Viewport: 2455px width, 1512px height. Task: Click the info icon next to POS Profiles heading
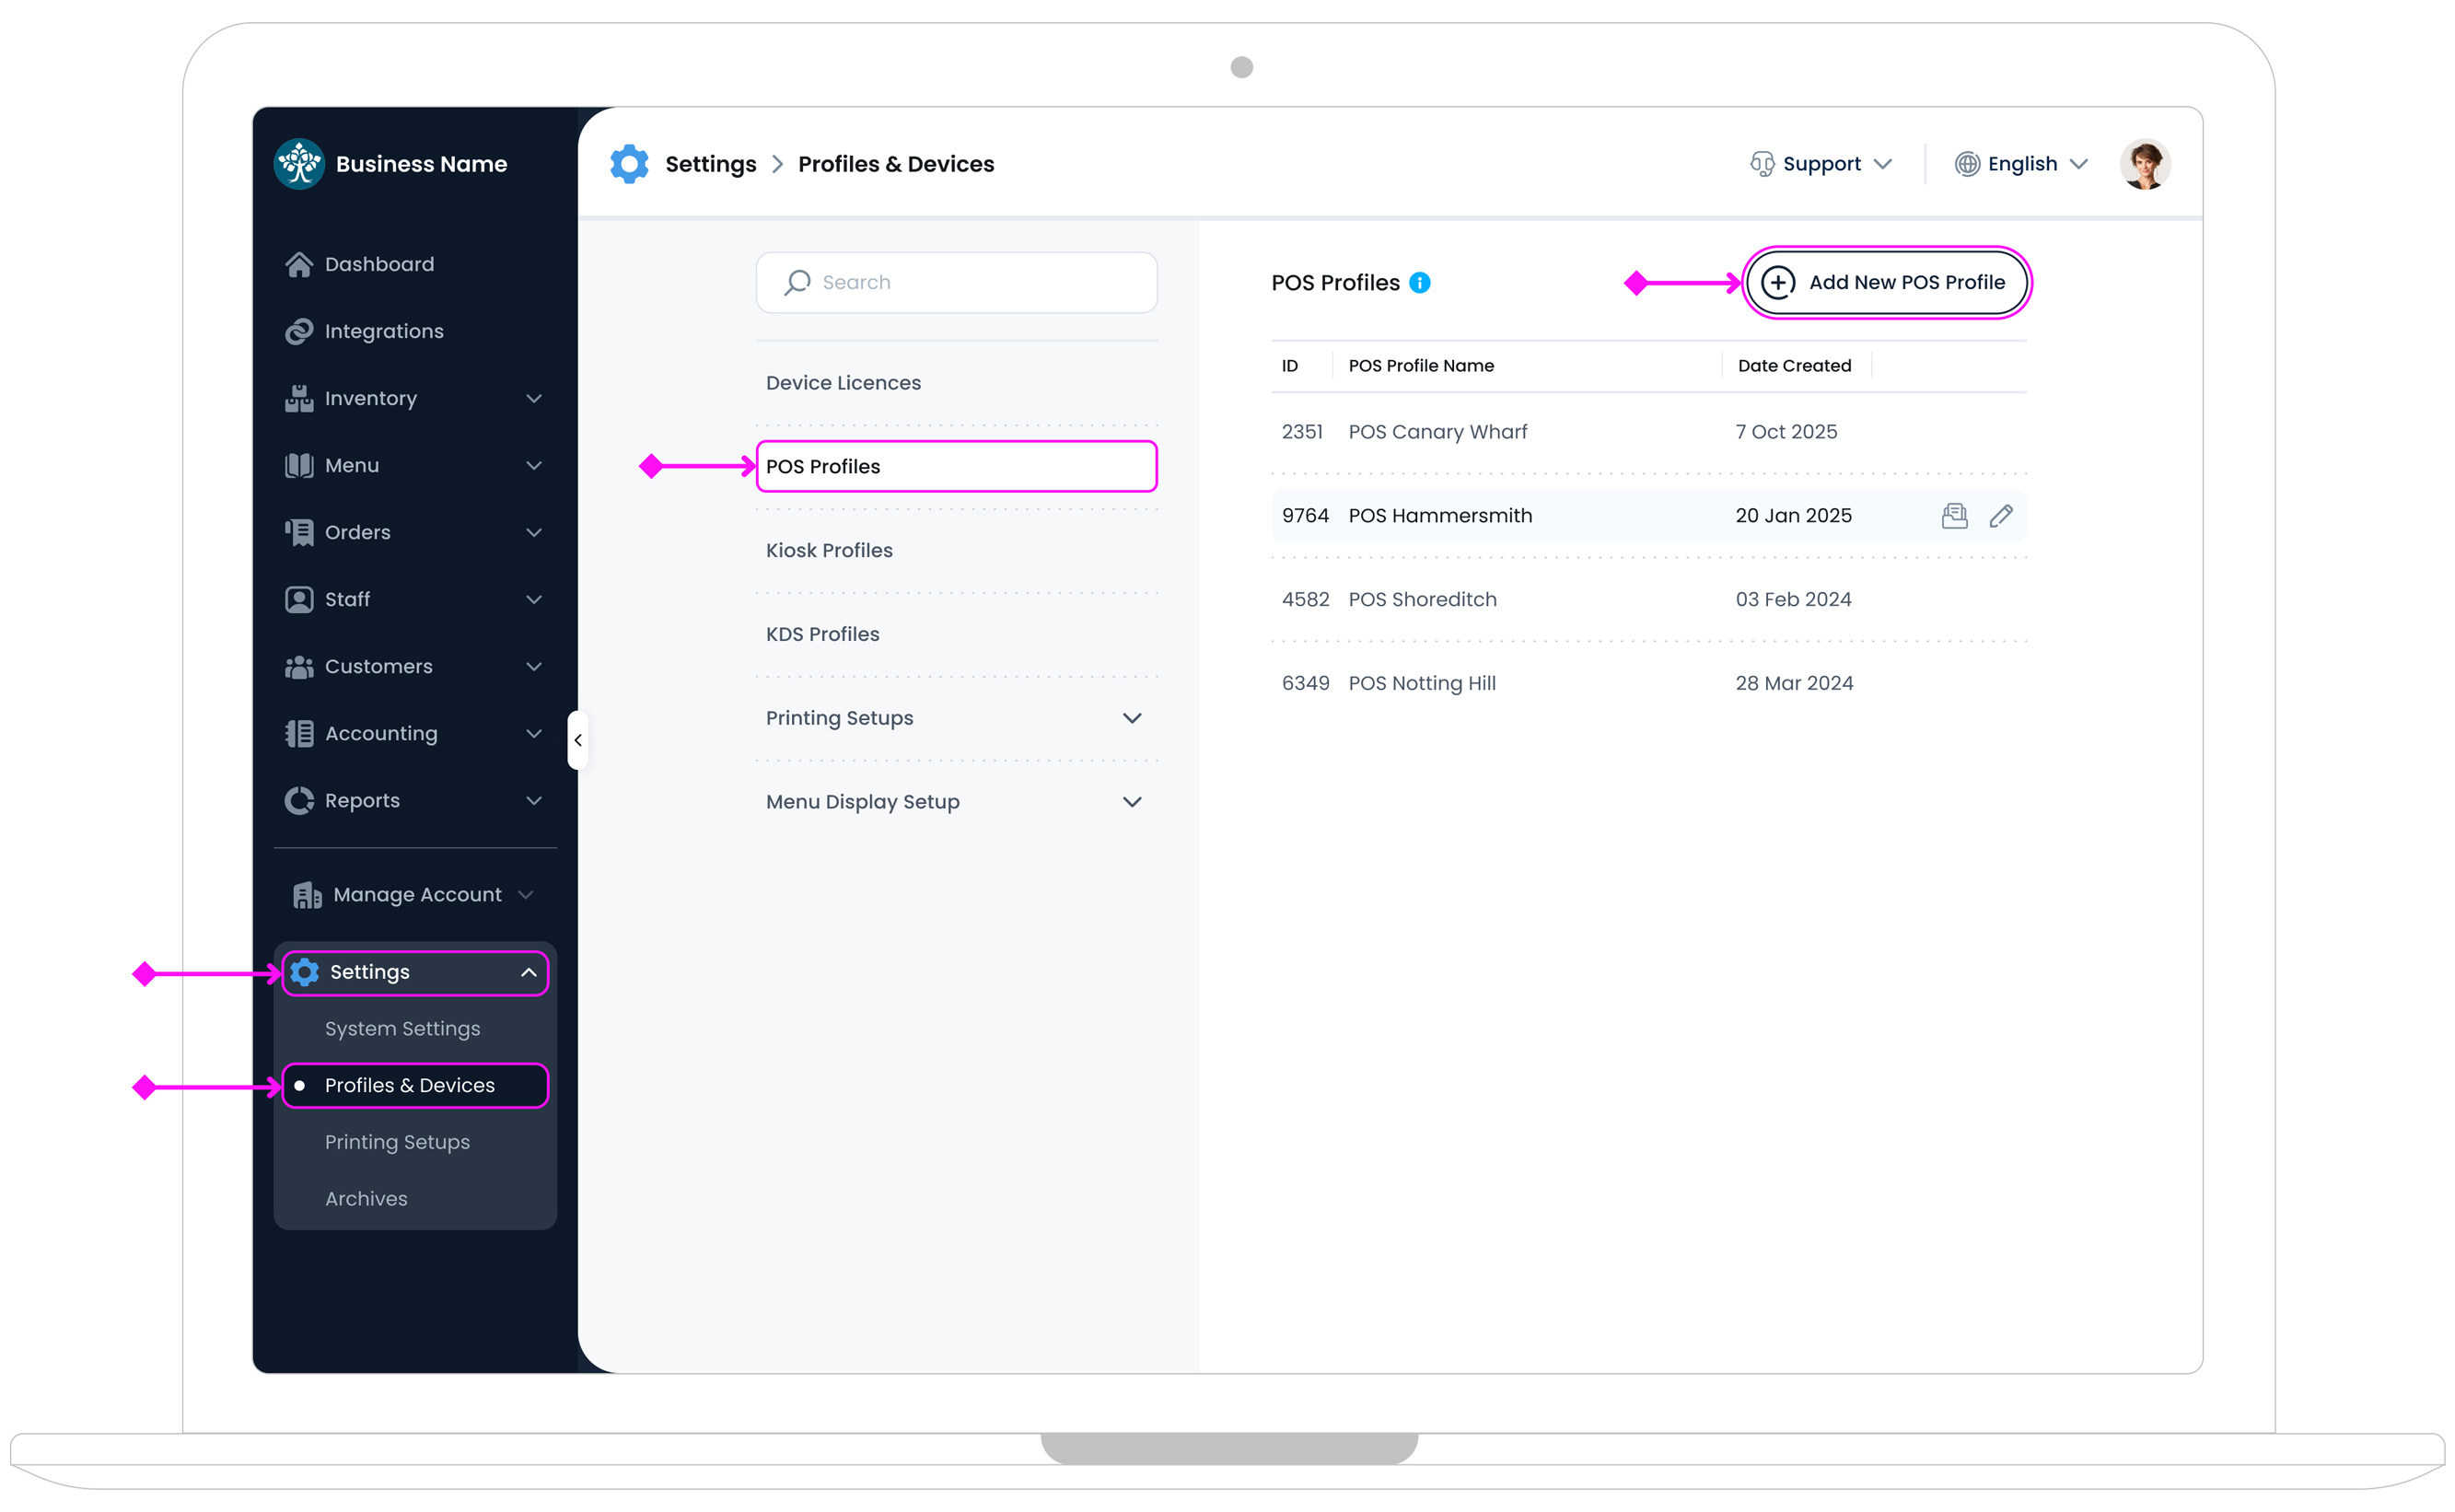[1420, 282]
